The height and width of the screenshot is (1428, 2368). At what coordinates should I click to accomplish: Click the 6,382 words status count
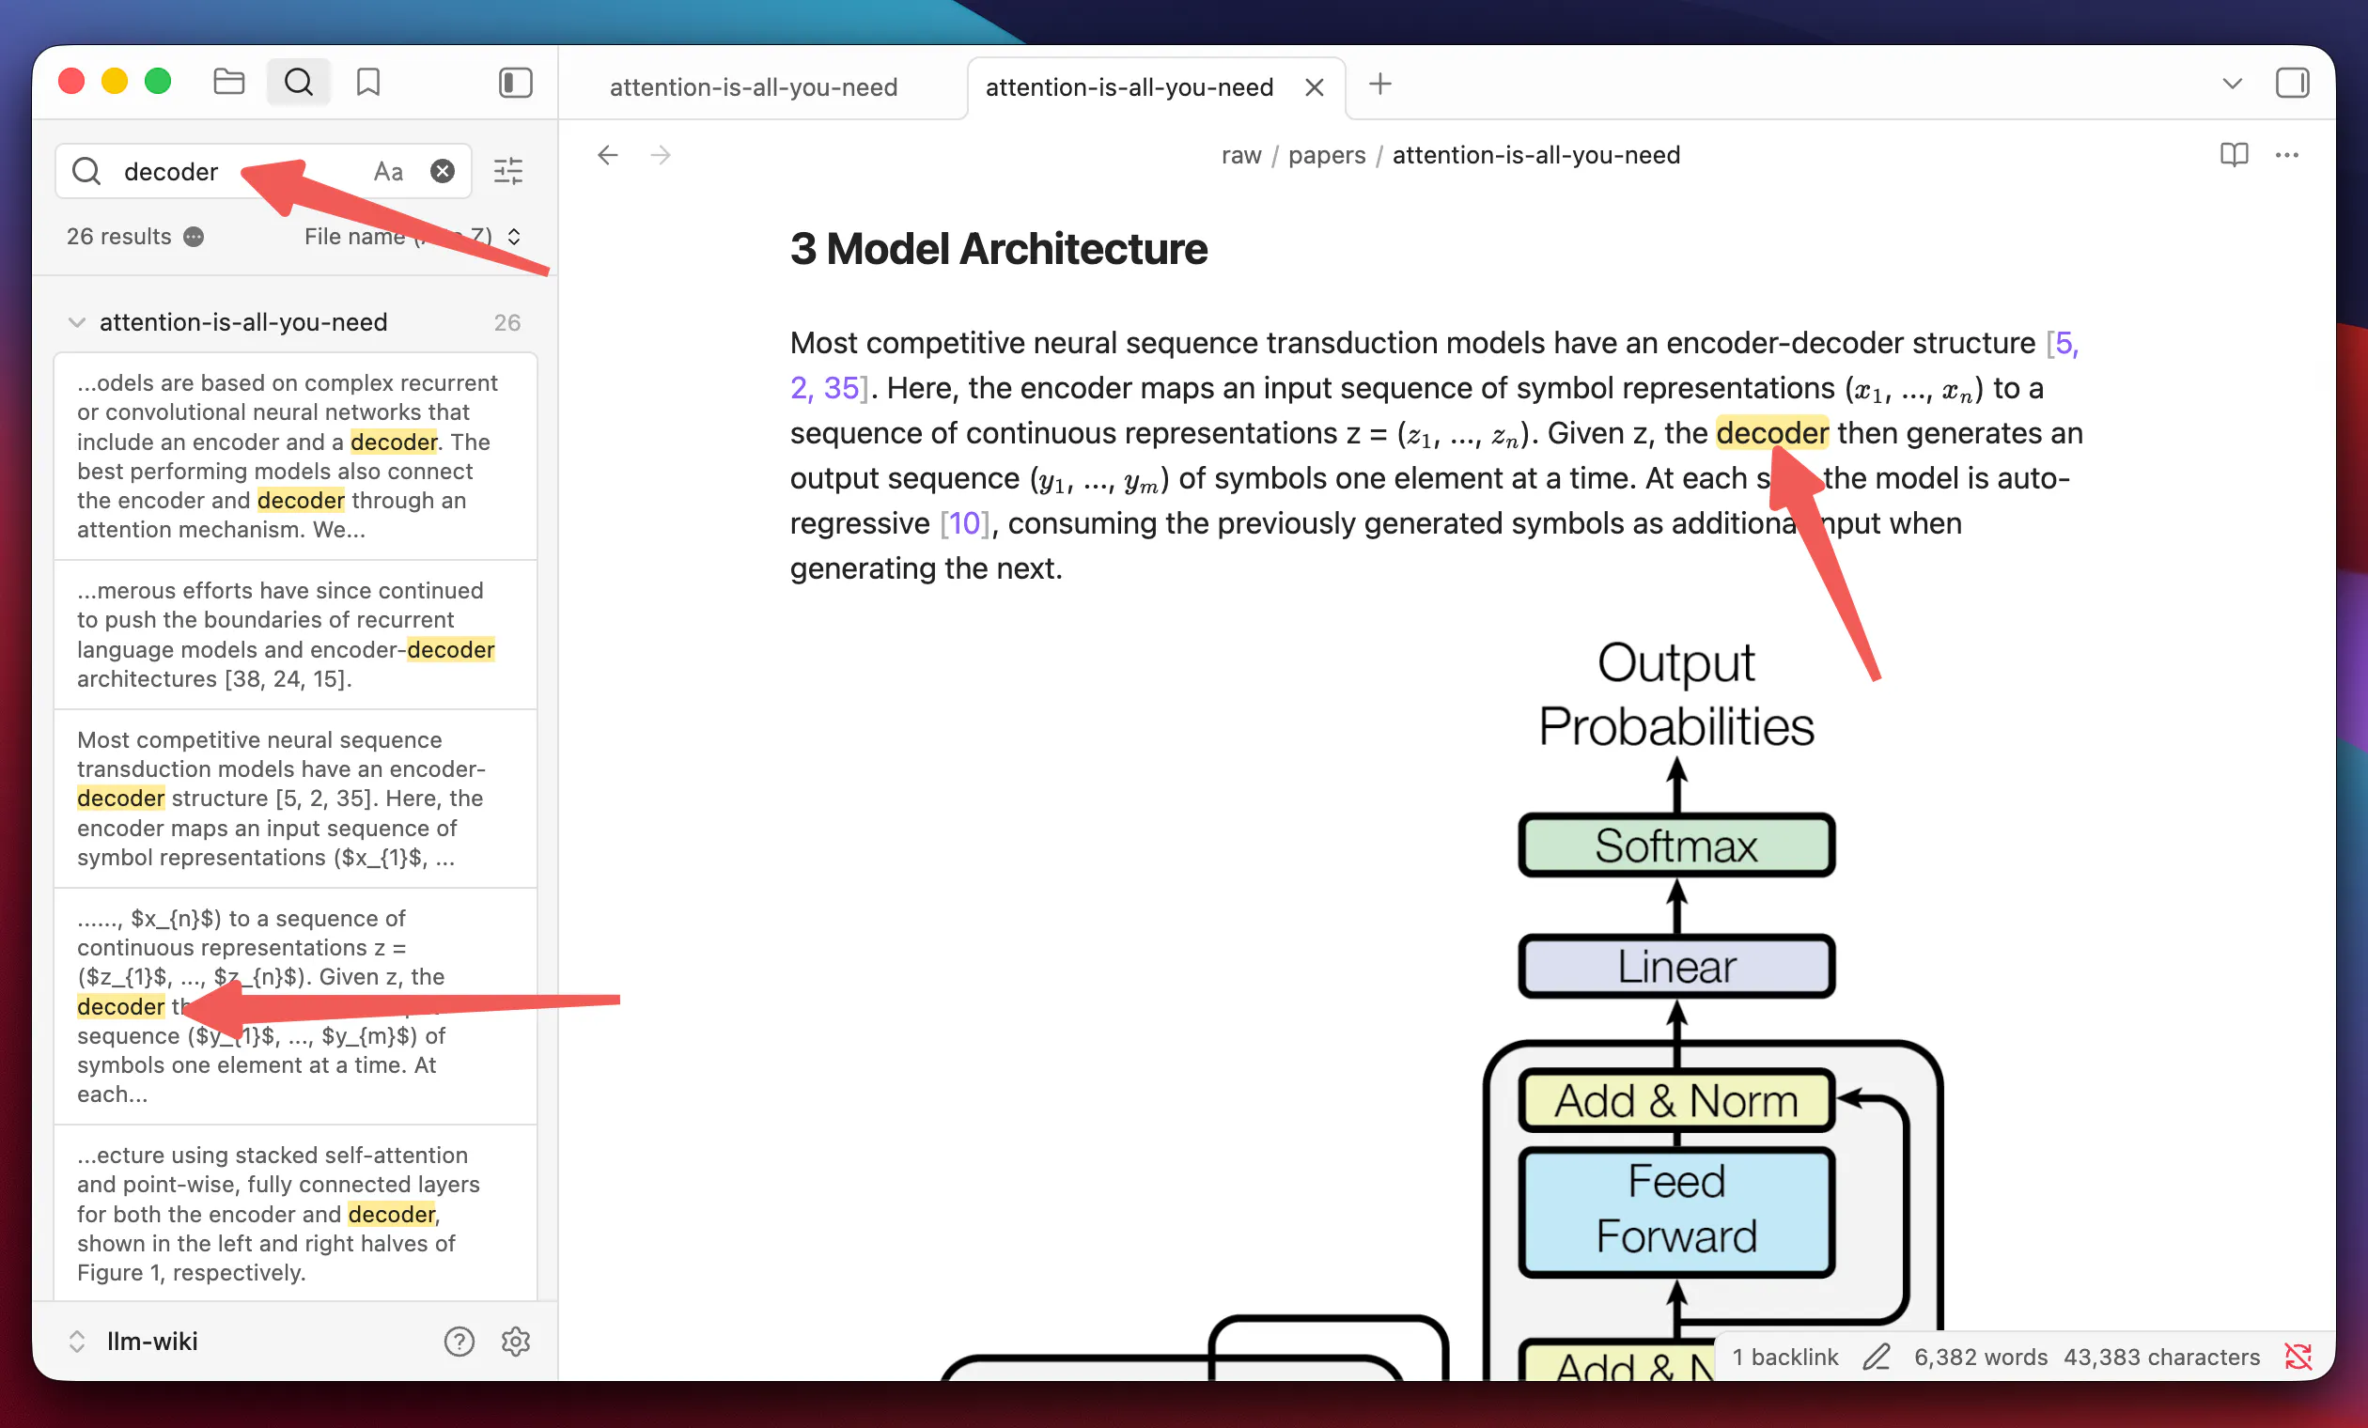click(x=1980, y=1357)
